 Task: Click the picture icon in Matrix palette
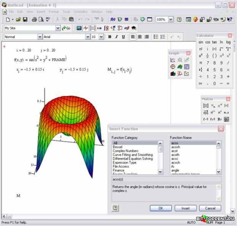coord(226,119)
